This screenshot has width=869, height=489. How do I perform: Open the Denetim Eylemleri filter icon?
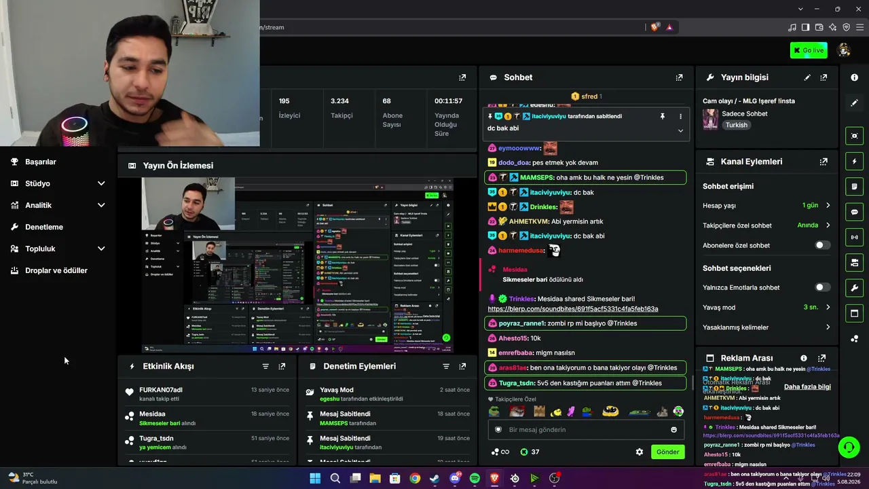click(446, 366)
